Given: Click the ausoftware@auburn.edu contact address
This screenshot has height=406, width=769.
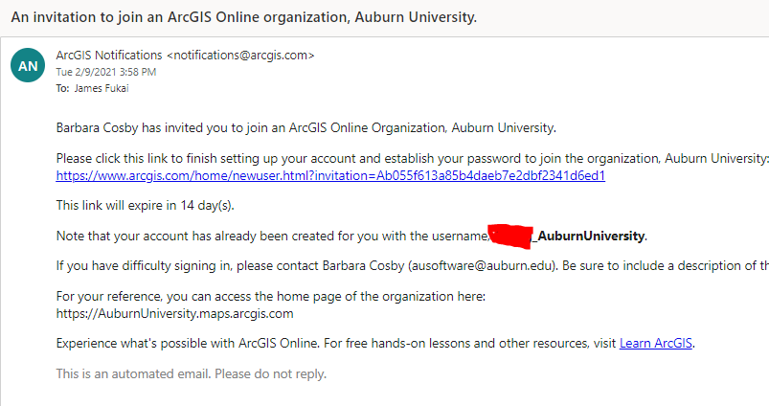Looking at the screenshot, I should 482,266.
